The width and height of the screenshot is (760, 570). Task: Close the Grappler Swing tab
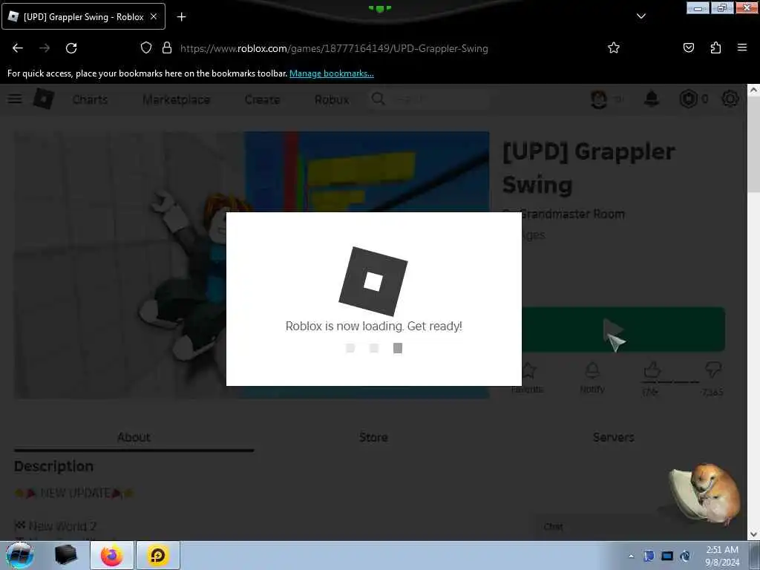click(154, 16)
